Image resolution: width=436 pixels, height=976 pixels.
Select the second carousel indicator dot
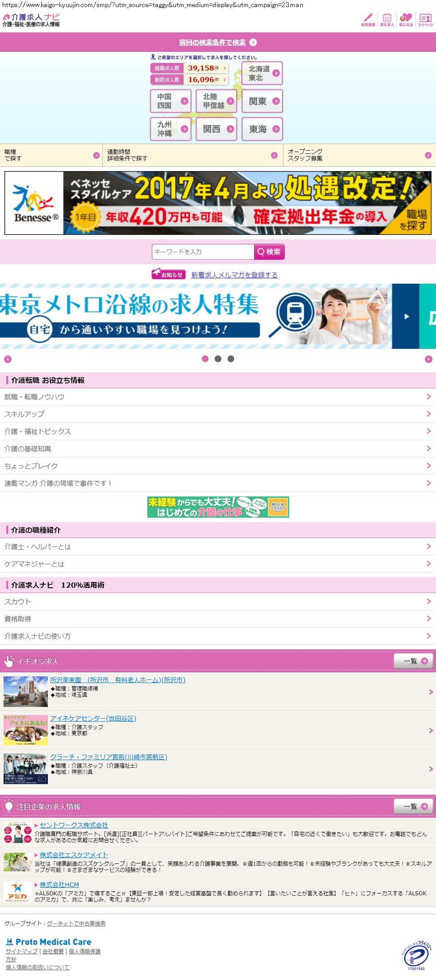(218, 359)
